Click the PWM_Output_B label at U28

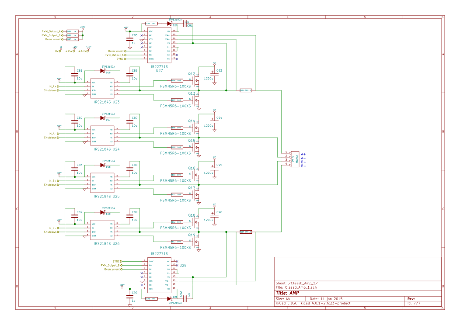[111, 265]
